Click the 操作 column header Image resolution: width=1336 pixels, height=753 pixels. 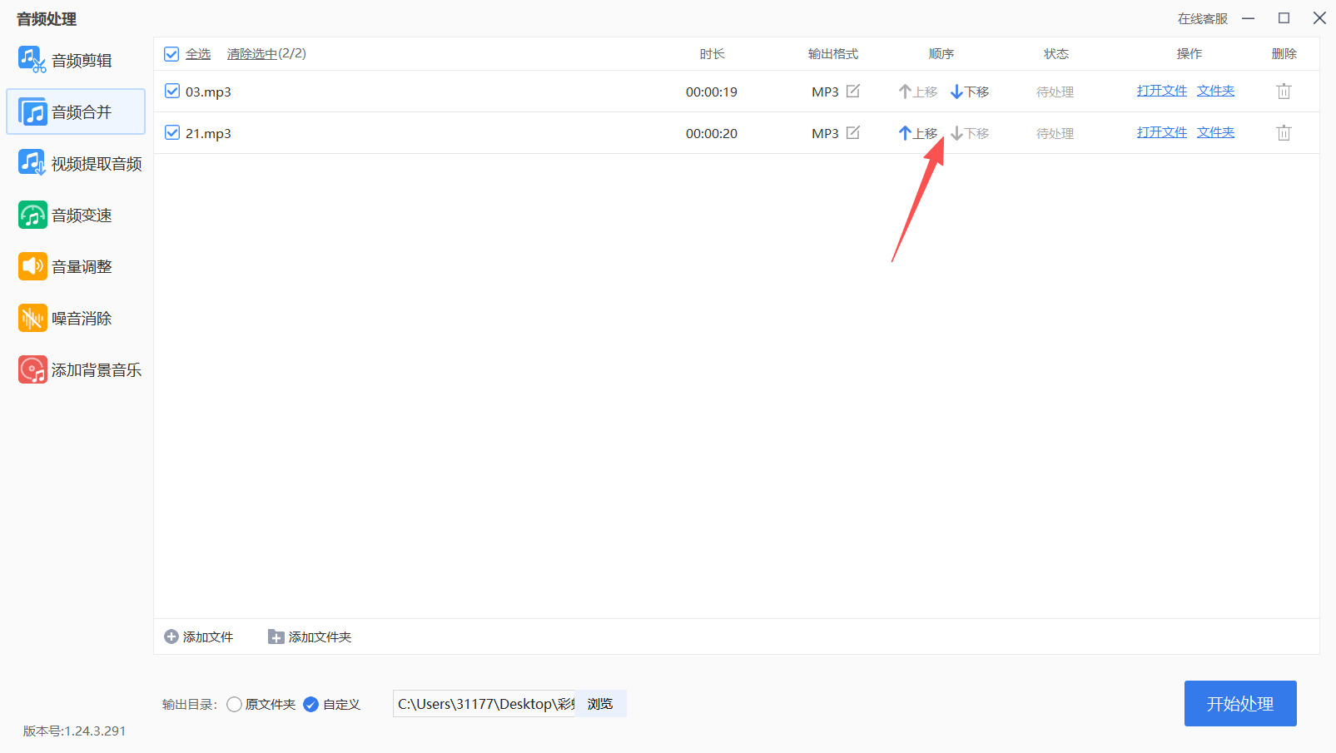tap(1189, 54)
